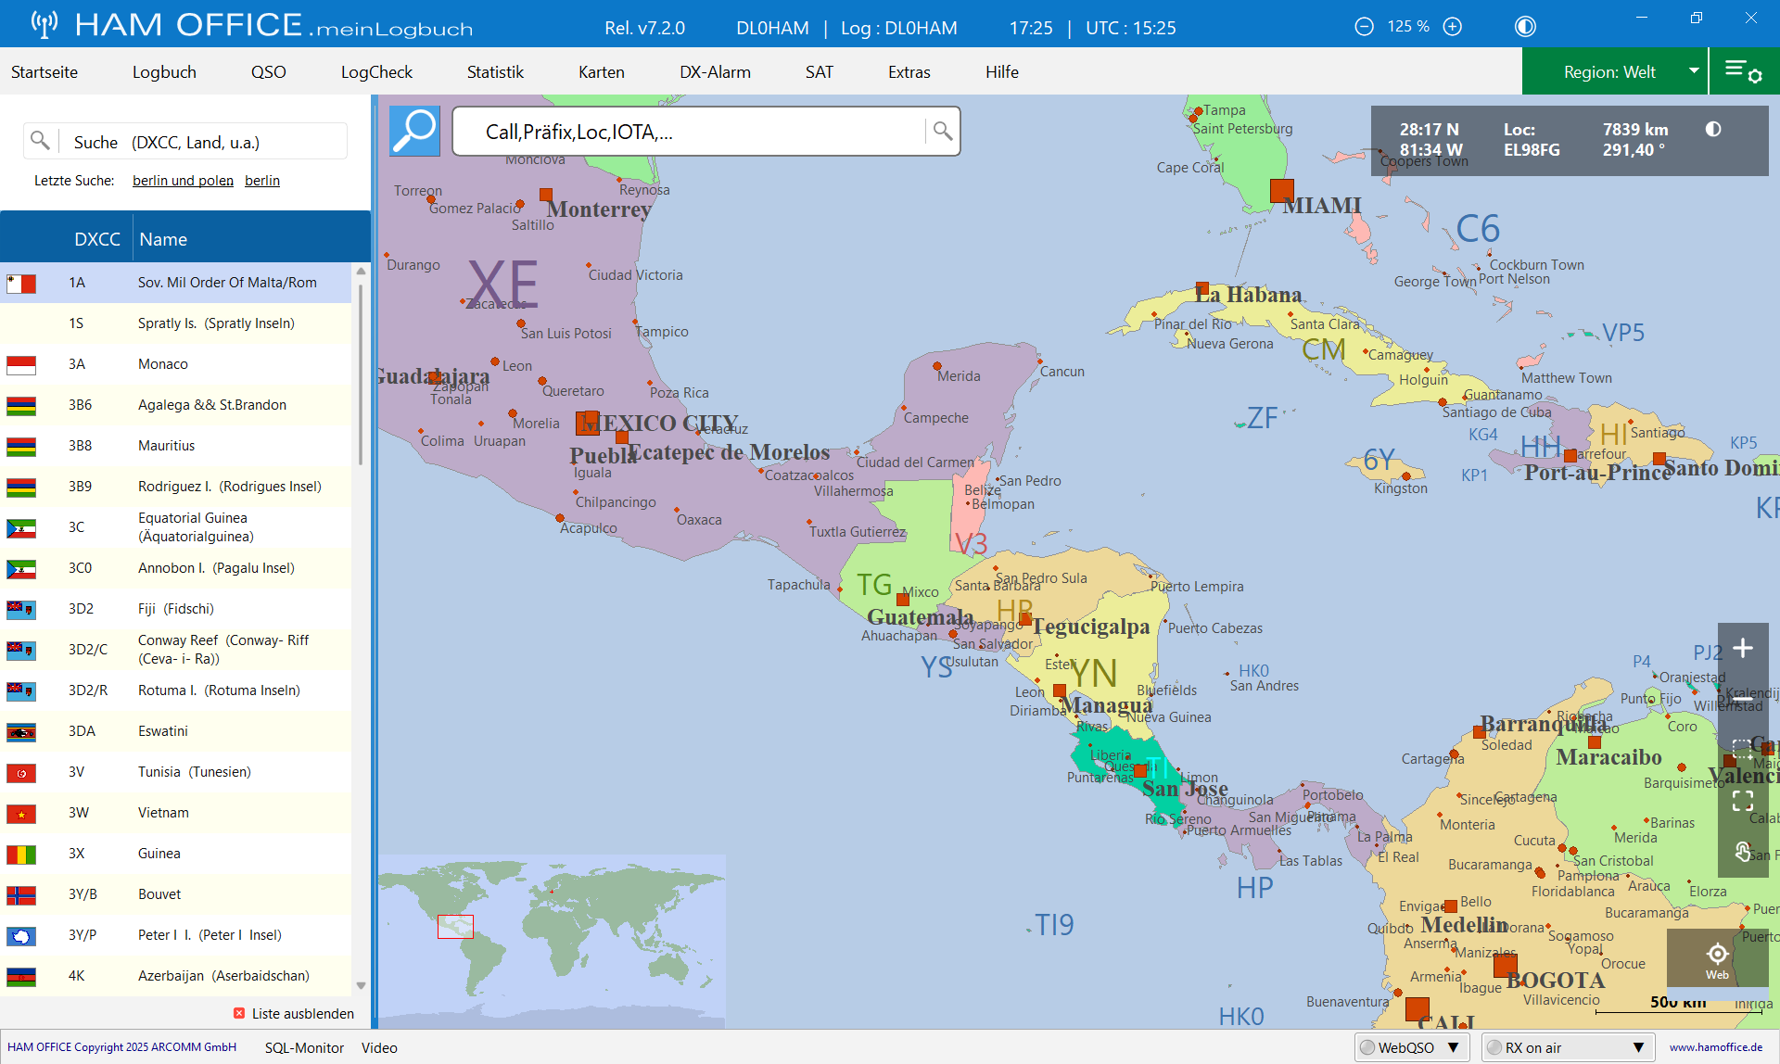Click the large blue map search magnifier icon

pyautogui.click(x=414, y=131)
